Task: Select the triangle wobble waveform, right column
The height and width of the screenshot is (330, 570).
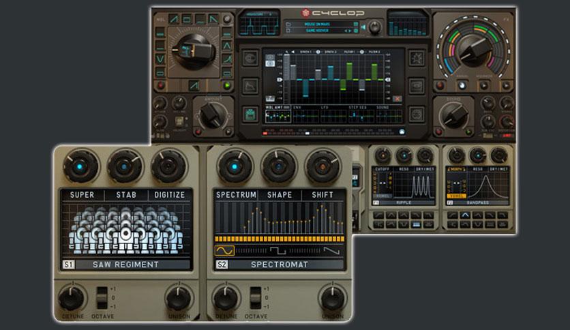Action: click(227, 46)
